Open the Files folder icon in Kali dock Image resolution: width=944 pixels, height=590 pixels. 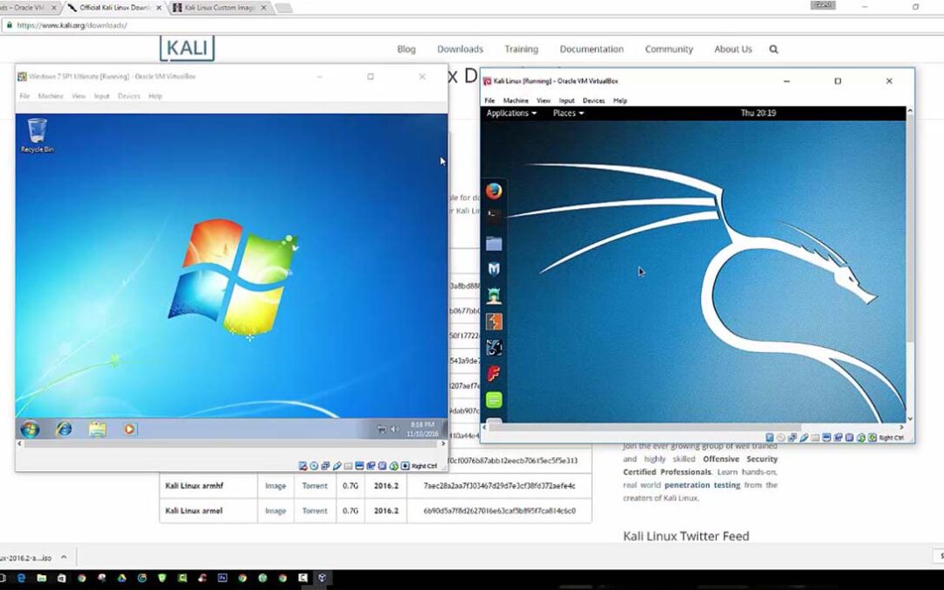[494, 244]
